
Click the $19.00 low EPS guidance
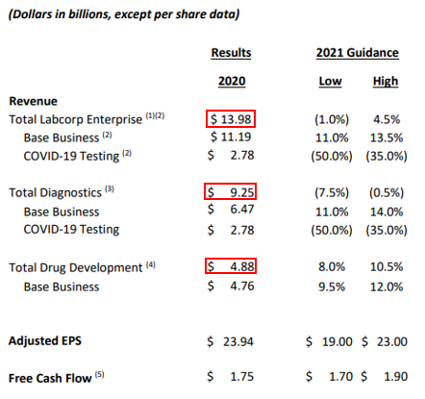coord(329,341)
